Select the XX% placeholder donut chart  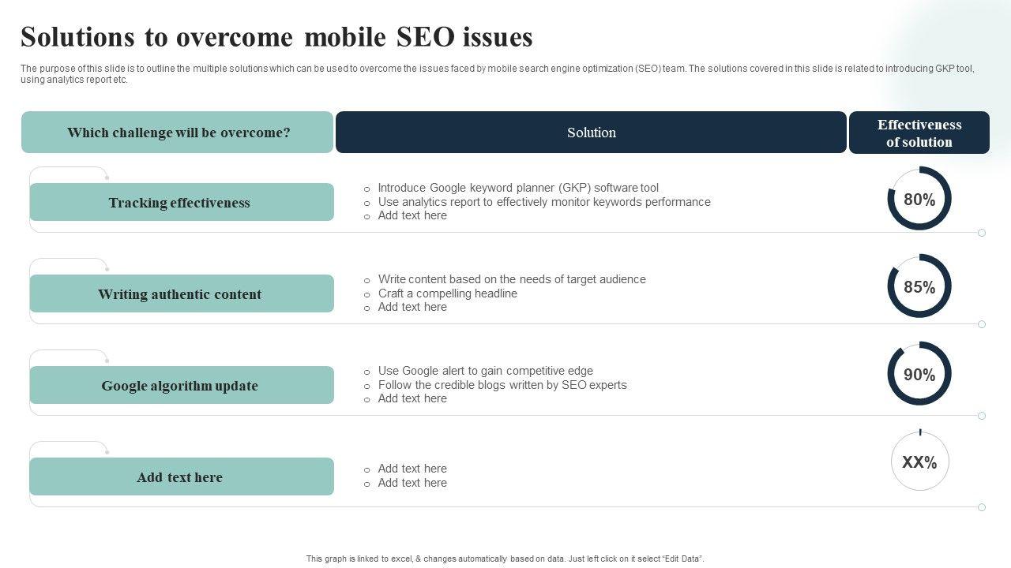[919, 461]
